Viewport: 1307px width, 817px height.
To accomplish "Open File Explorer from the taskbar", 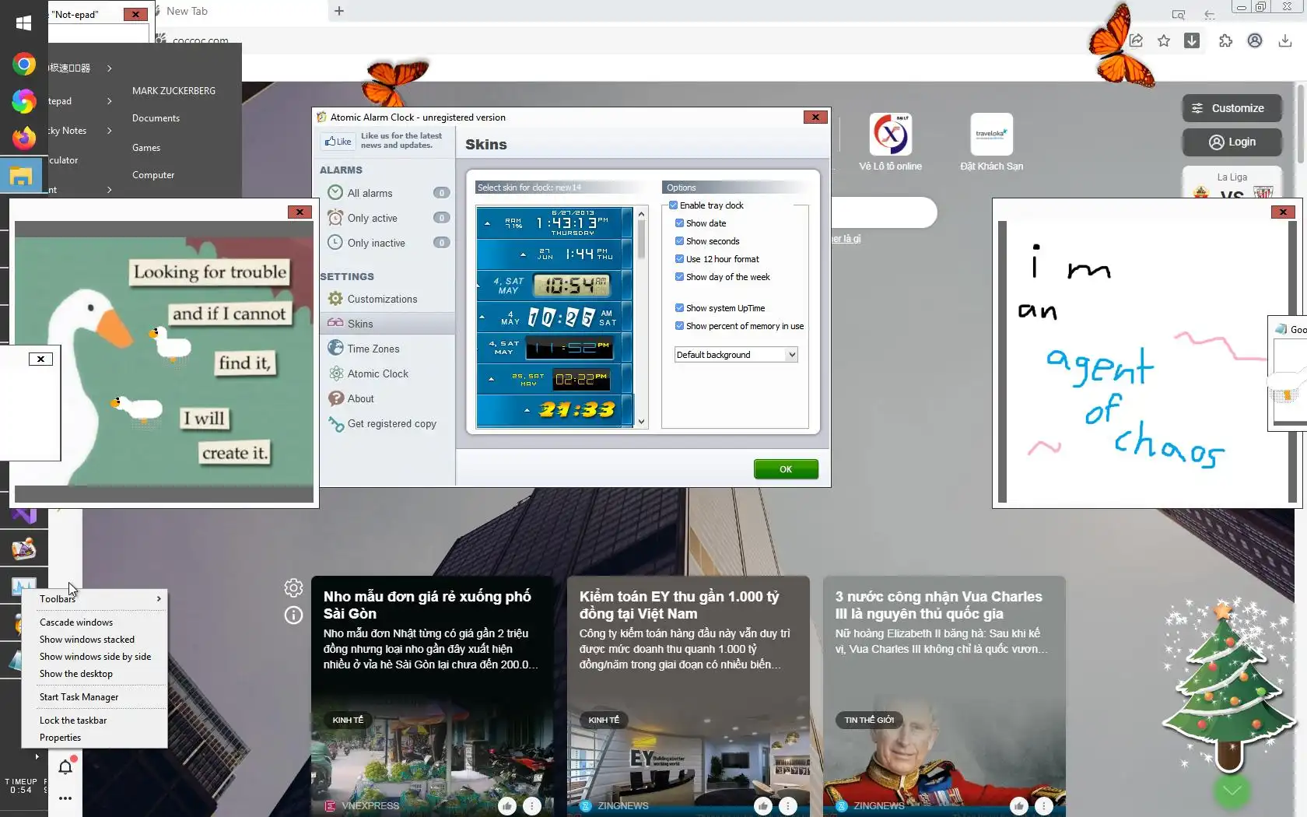I will pos(21,177).
